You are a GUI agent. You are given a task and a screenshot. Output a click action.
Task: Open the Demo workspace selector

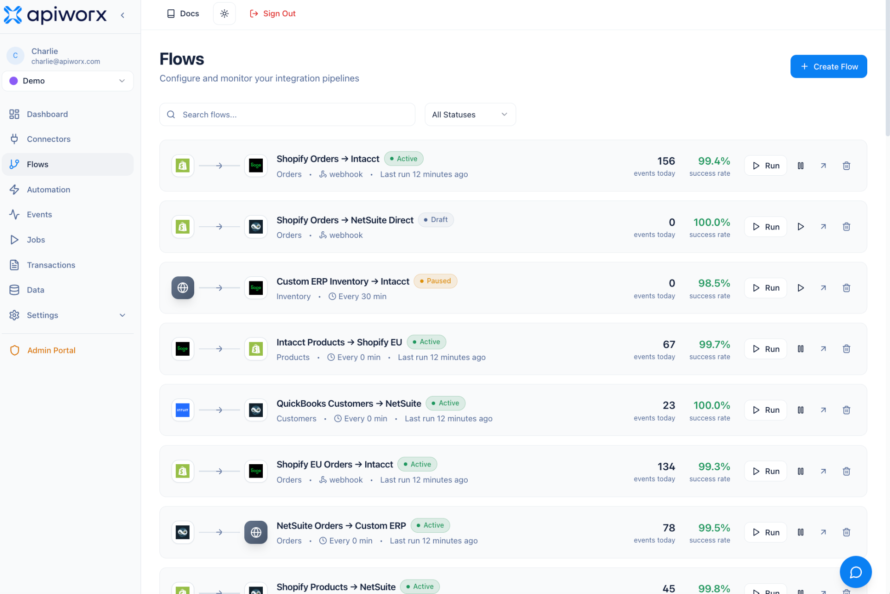(x=68, y=81)
